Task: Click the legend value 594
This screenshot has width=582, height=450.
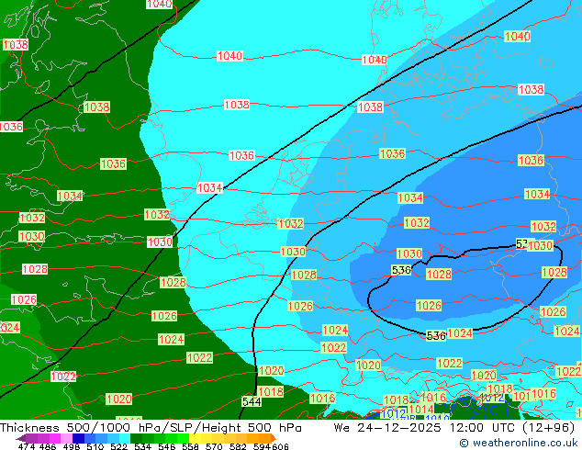Action: pyautogui.click(x=262, y=446)
